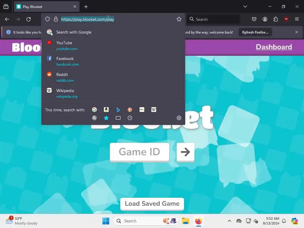Show hidden system tray icons
304x228 pixels.
pos(229,221)
